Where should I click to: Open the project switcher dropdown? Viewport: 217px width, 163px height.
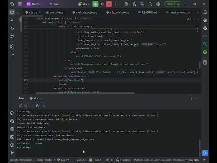(x=35, y=4)
